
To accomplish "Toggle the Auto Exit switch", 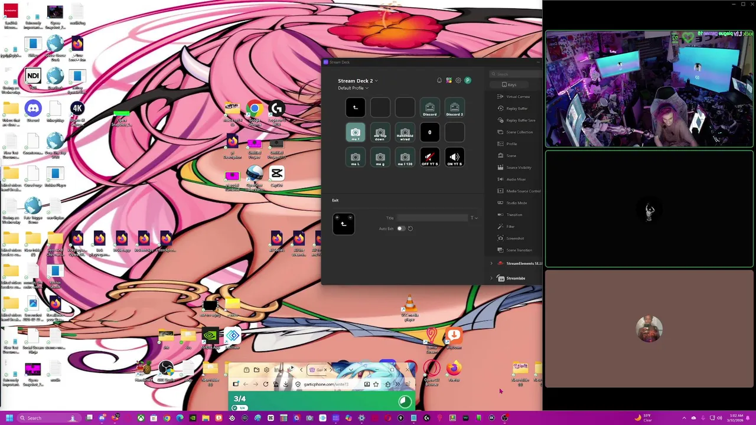I will pos(401,228).
